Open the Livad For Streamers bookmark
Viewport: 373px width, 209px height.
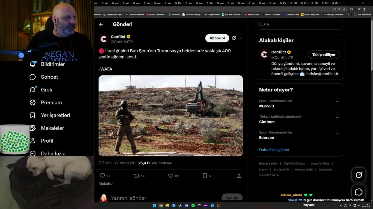[135, 14]
